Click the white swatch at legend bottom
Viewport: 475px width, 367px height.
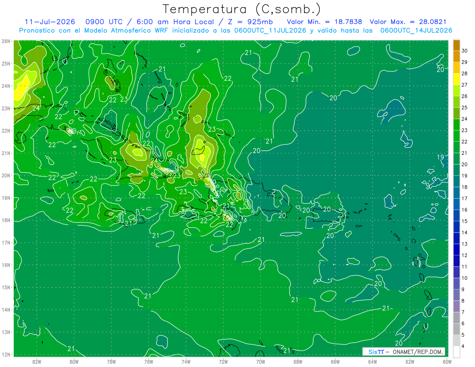456,352
